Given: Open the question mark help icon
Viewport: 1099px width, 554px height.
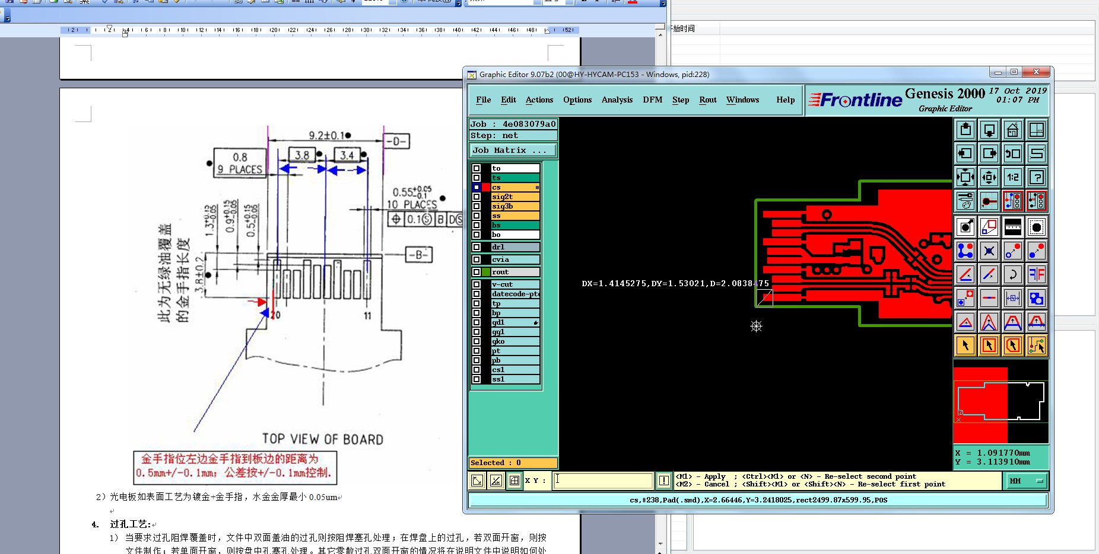Looking at the screenshot, I should point(1037,177).
